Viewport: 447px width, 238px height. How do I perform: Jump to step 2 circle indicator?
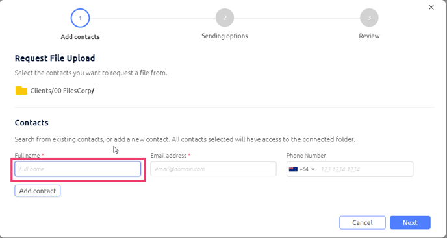(x=225, y=18)
